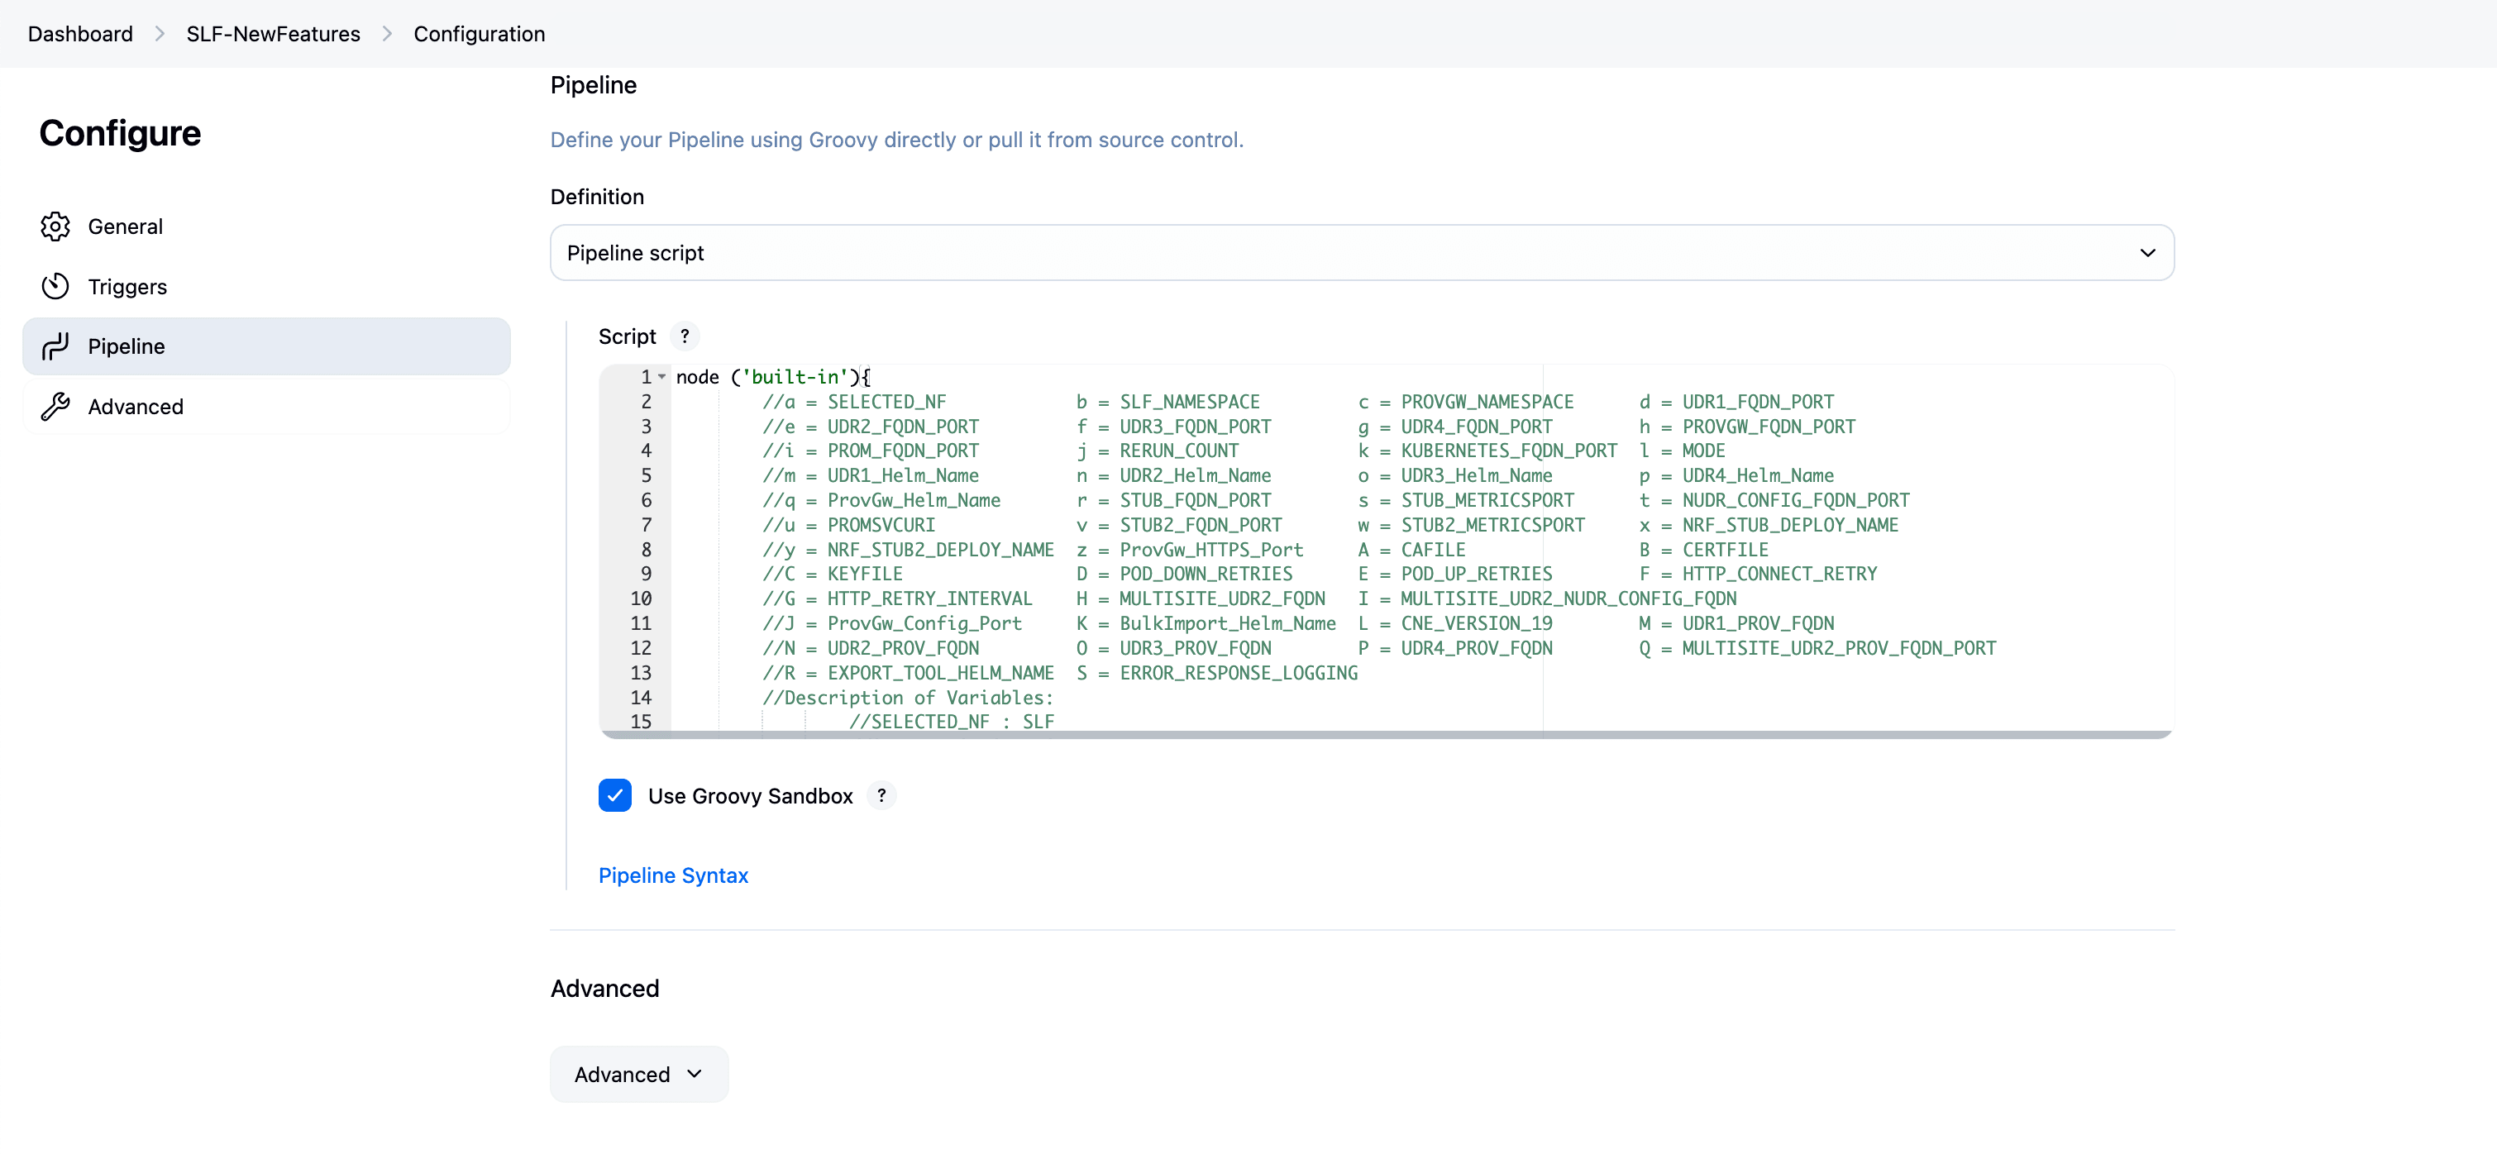Open the Script help question mark
Image resolution: width=2497 pixels, height=1154 pixels.
(x=685, y=336)
